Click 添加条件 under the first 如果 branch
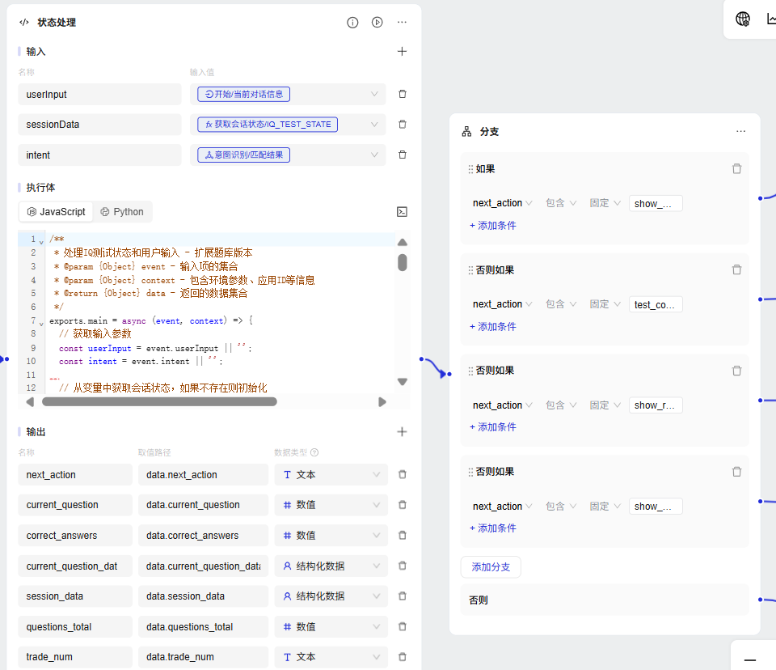The width and height of the screenshot is (776, 670). tap(493, 226)
